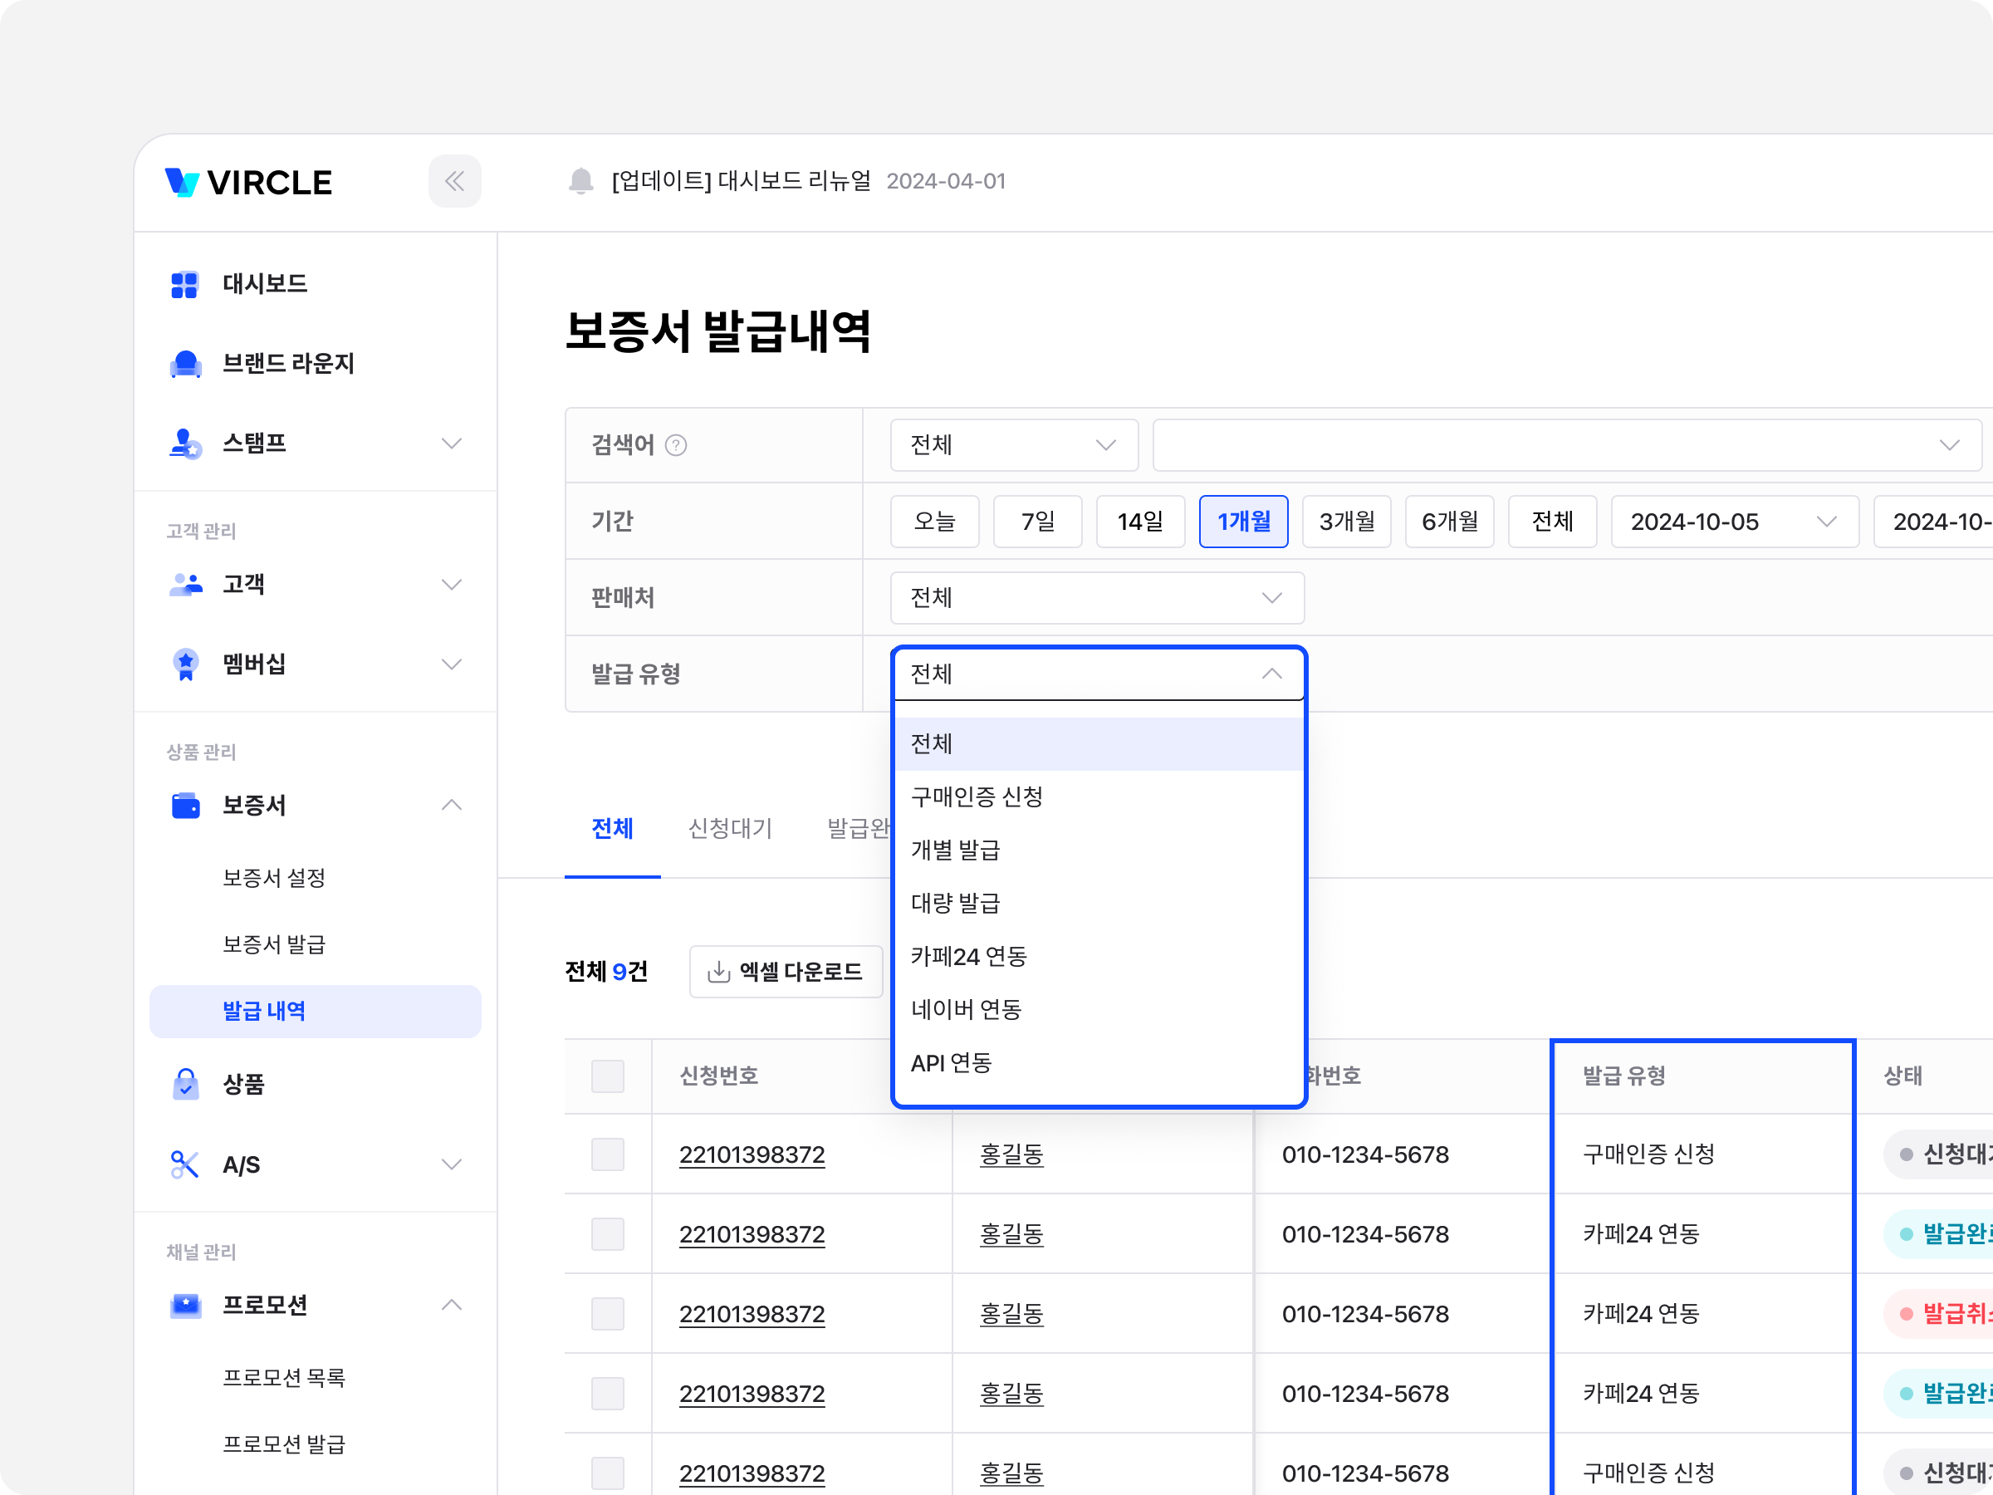This screenshot has width=1993, height=1495.
Task: Click the 엑셀 다운로드 button
Action: point(786,972)
